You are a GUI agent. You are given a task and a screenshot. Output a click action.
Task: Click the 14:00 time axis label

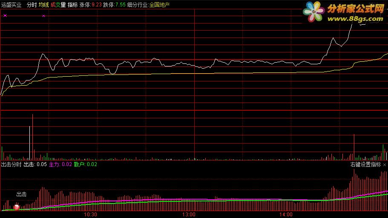(286, 215)
